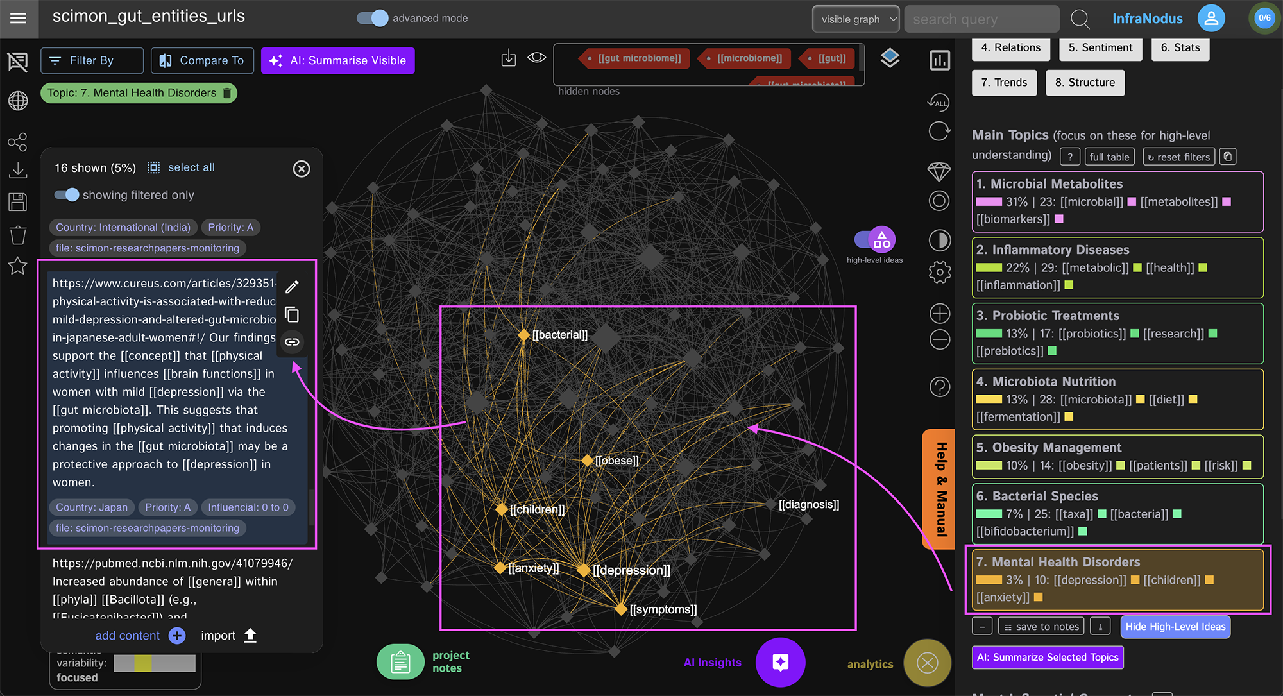1283x696 pixels.
Task: Open the 7. Trends tab
Action: (x=1004, y=82)
